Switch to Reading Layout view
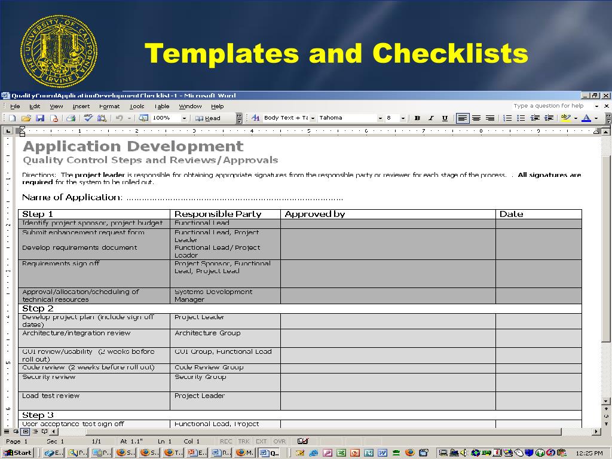The height and width of the screenshot is (459, 612). [44, 432]
